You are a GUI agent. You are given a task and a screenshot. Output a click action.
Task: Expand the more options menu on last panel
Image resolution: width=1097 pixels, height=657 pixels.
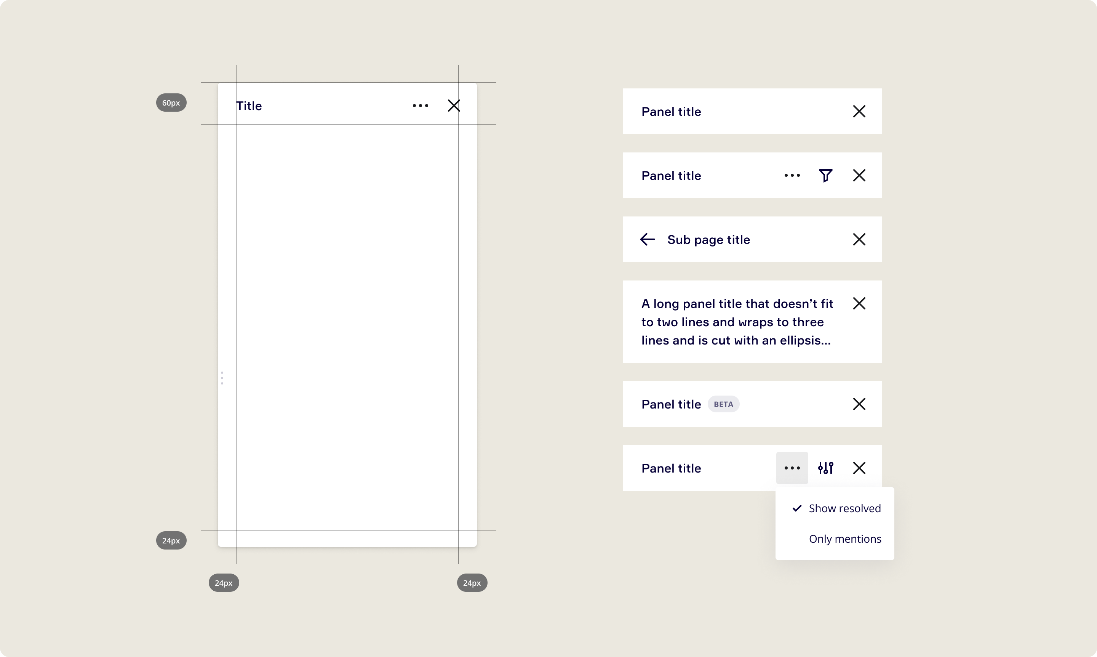click(x=792, y=468)
